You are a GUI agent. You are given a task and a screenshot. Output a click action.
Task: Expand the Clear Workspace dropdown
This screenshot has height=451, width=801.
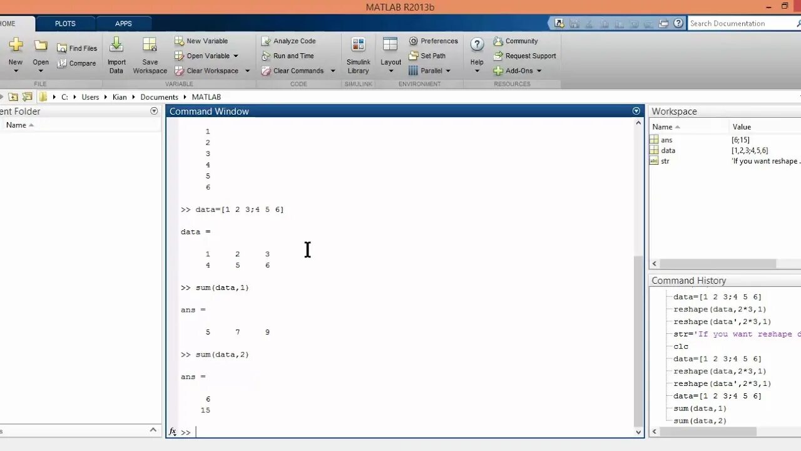(x=247, y=71)
